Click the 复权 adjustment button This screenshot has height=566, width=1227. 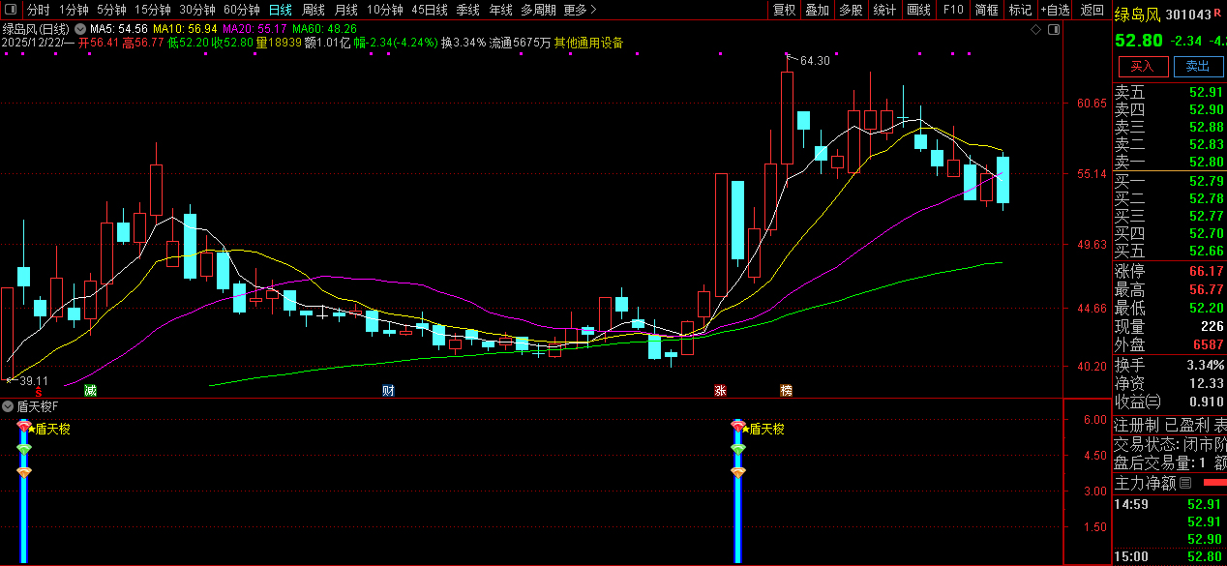pyautogui.click(x=785, y=10)
